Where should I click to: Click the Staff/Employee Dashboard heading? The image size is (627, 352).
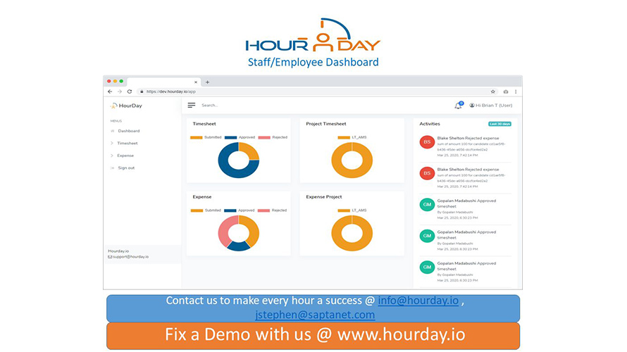(313, 63)
